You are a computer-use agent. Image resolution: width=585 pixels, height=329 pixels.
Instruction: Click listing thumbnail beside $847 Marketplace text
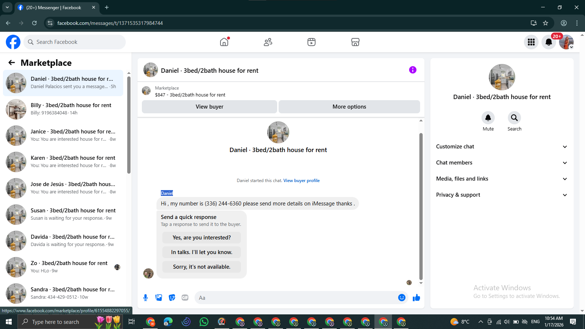pos(146,91)
